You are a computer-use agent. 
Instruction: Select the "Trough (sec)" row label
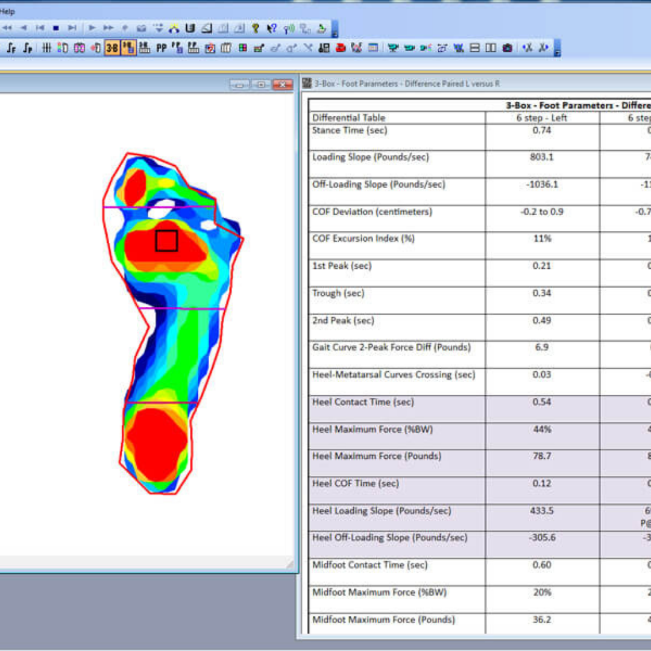point(338,293)
